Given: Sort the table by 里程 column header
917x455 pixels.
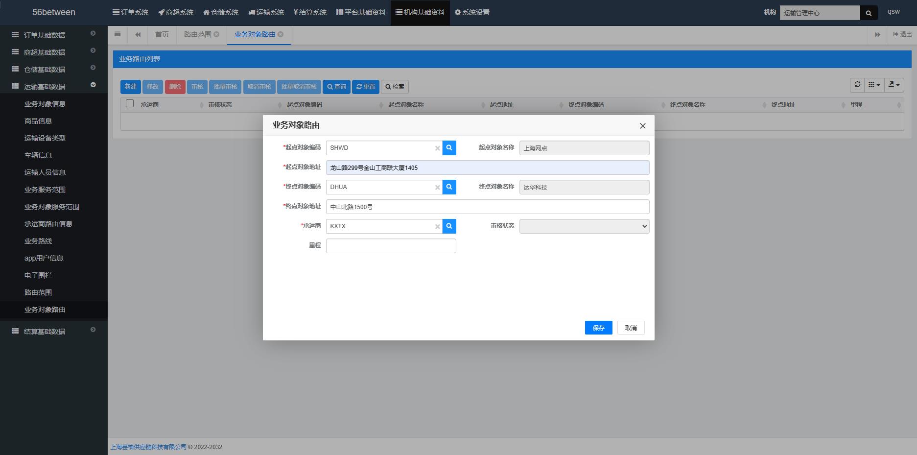Looking at the screenshot, I should 875,105.
